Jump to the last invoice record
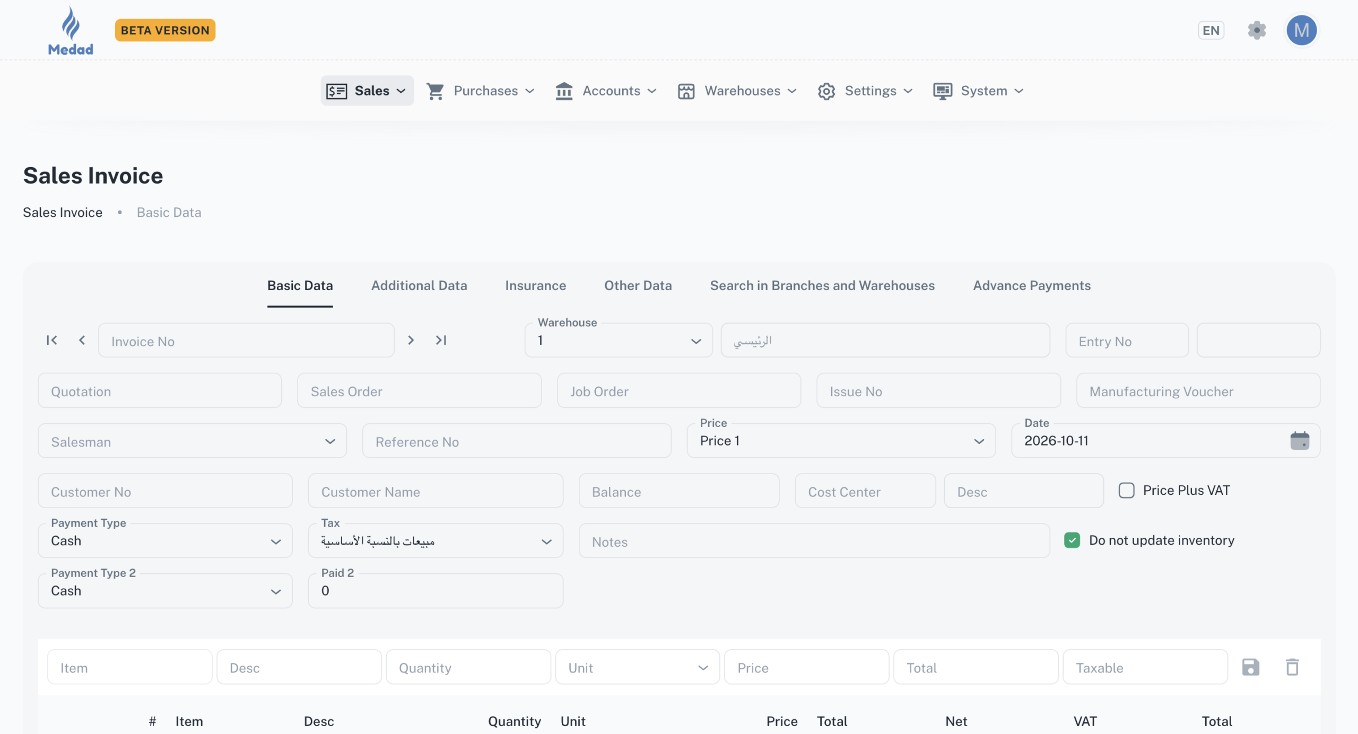 [441, 340]
